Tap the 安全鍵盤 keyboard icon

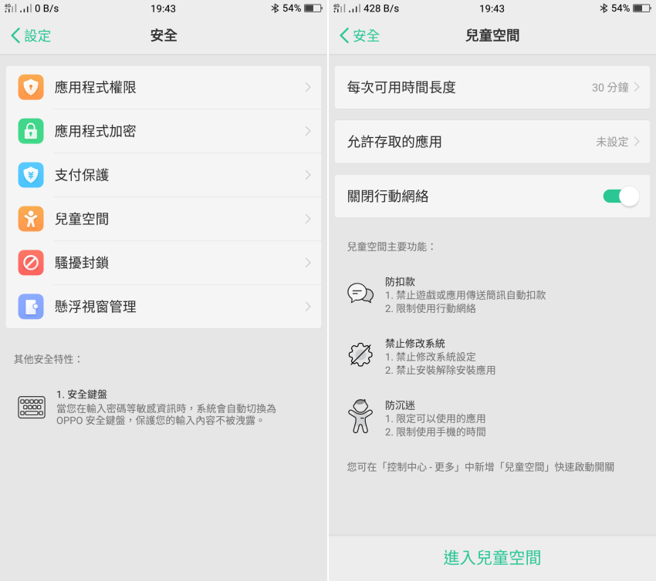(x=32, y=407)
